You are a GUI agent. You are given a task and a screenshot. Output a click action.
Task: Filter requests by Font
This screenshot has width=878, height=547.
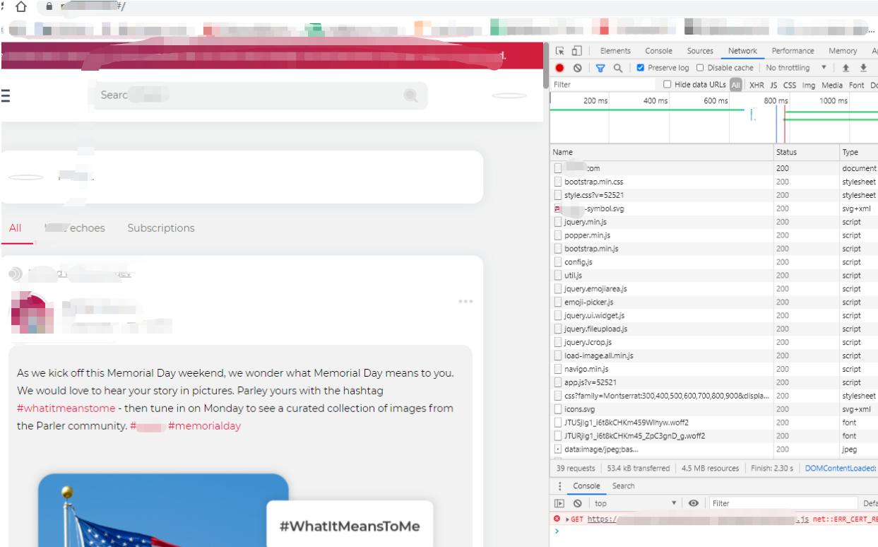857,85
